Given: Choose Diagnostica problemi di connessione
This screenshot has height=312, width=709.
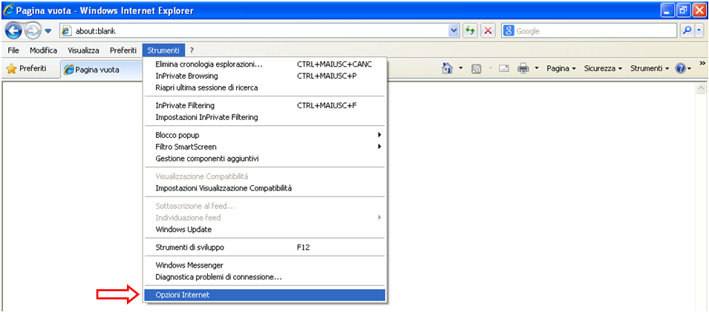Looking at the screenshot, I should click(x=264, y=276).
